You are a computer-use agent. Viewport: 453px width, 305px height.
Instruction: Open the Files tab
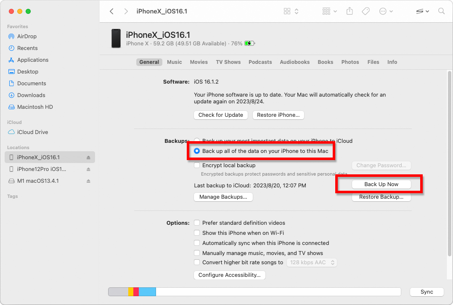(x=373, y=62)
